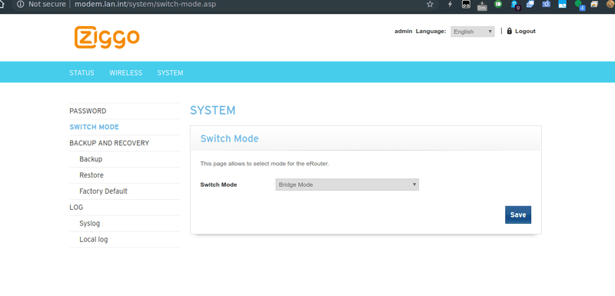Screen dimensions: 615x296
Task: Open the Factory Default sub-item
Action: [x=103, y=191]
